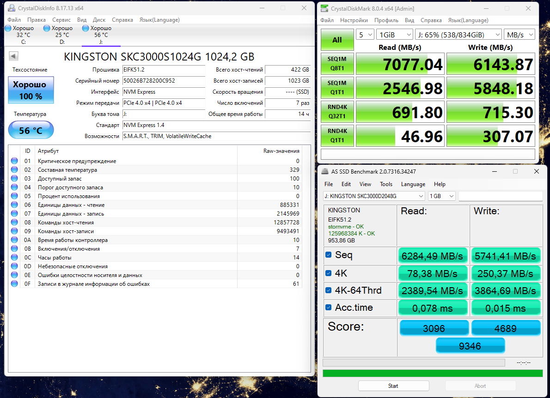Click the 6284,49 MB/s Seq read value
550x398 pixels.
pyautogui.click(x=433, y=256)
